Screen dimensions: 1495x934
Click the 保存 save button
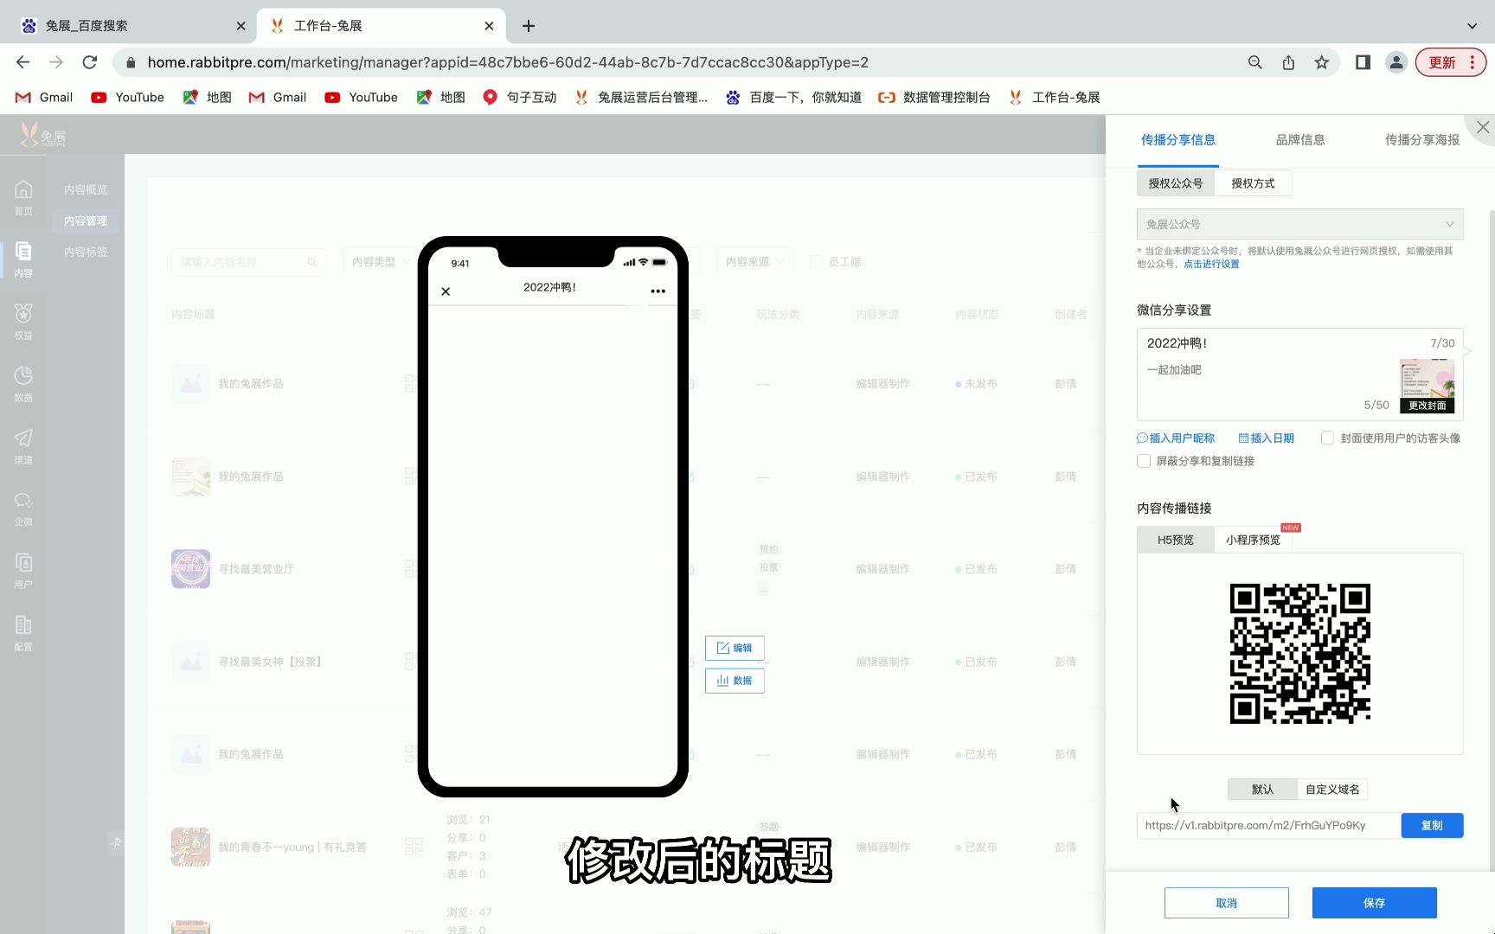pos(1373,902)
